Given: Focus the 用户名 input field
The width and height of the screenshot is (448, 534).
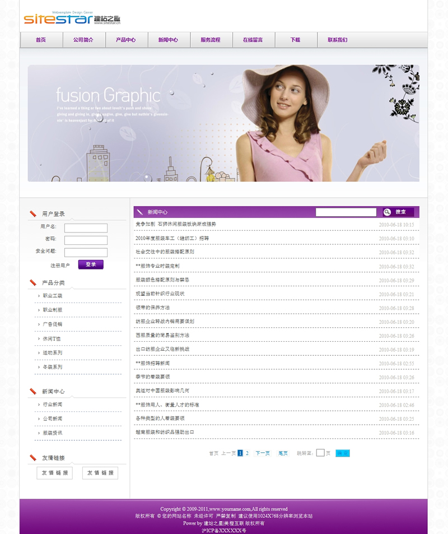Looking at the screenshot, I should click(x=86, y=228).
